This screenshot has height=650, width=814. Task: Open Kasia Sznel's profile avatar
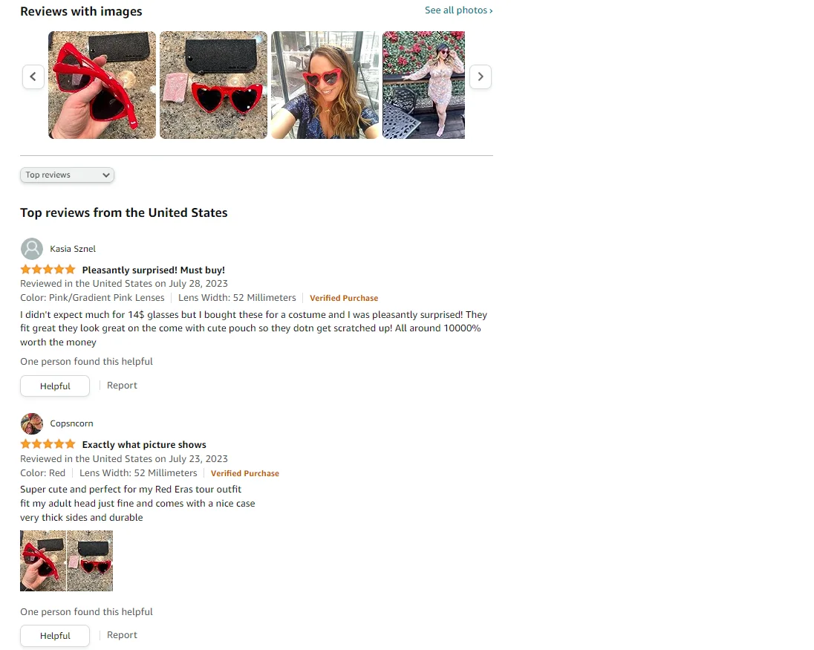32,249
